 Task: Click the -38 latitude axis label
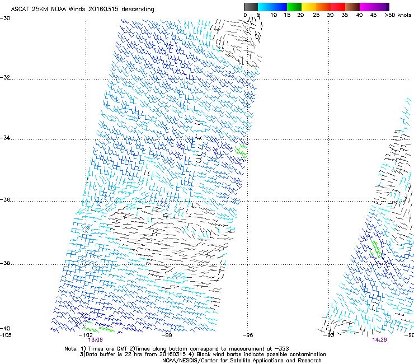pyautogui.click(x=5, y=263)
